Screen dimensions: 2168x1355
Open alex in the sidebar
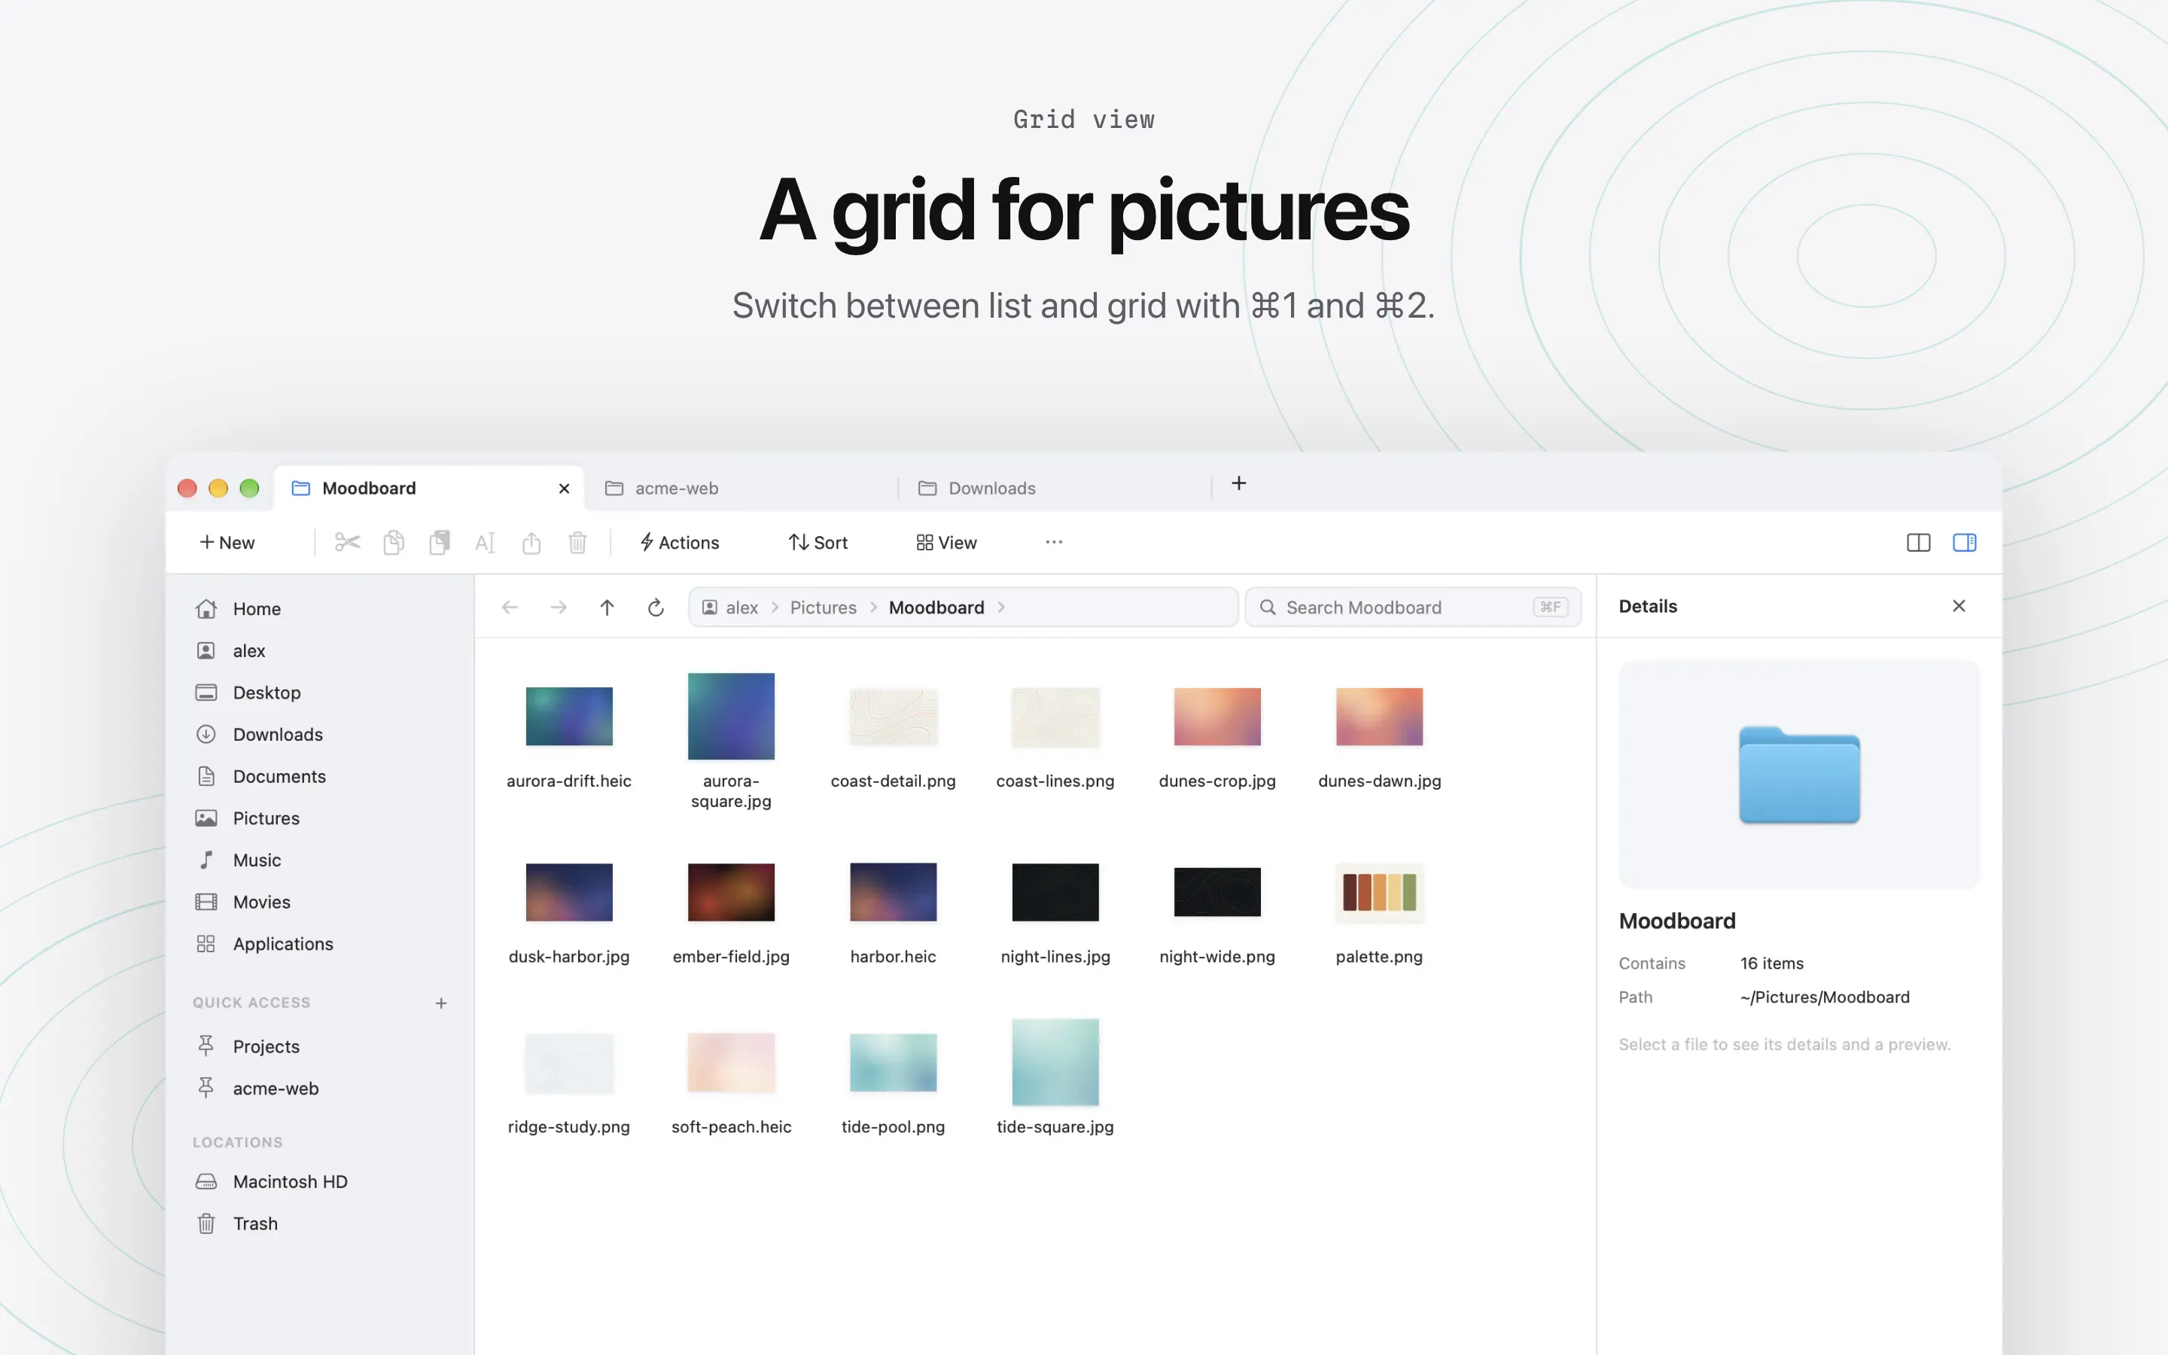(320, 650)
